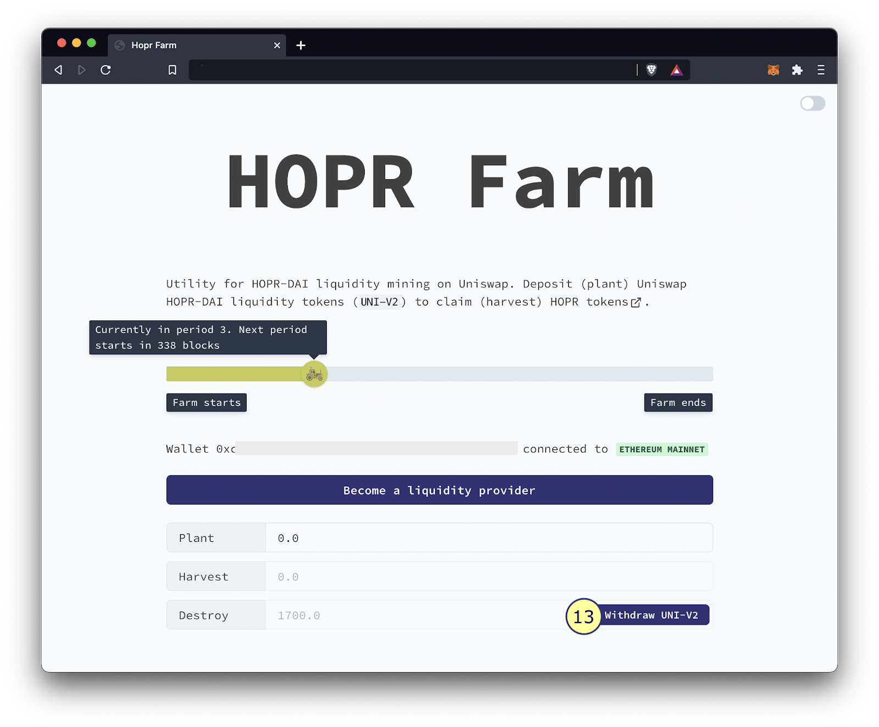Open a new tab with the plus button

coord(301,45)
